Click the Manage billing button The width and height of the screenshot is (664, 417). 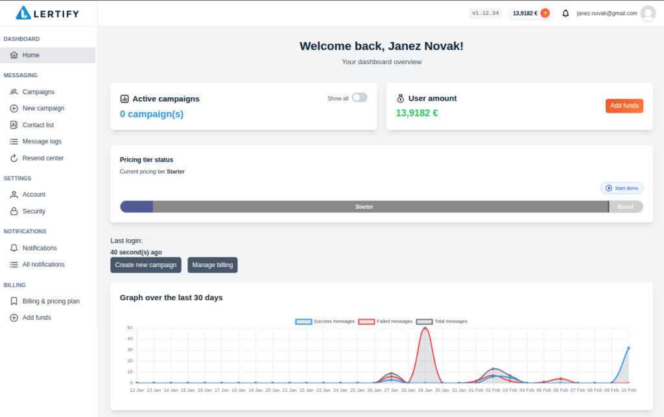[213, 265]
